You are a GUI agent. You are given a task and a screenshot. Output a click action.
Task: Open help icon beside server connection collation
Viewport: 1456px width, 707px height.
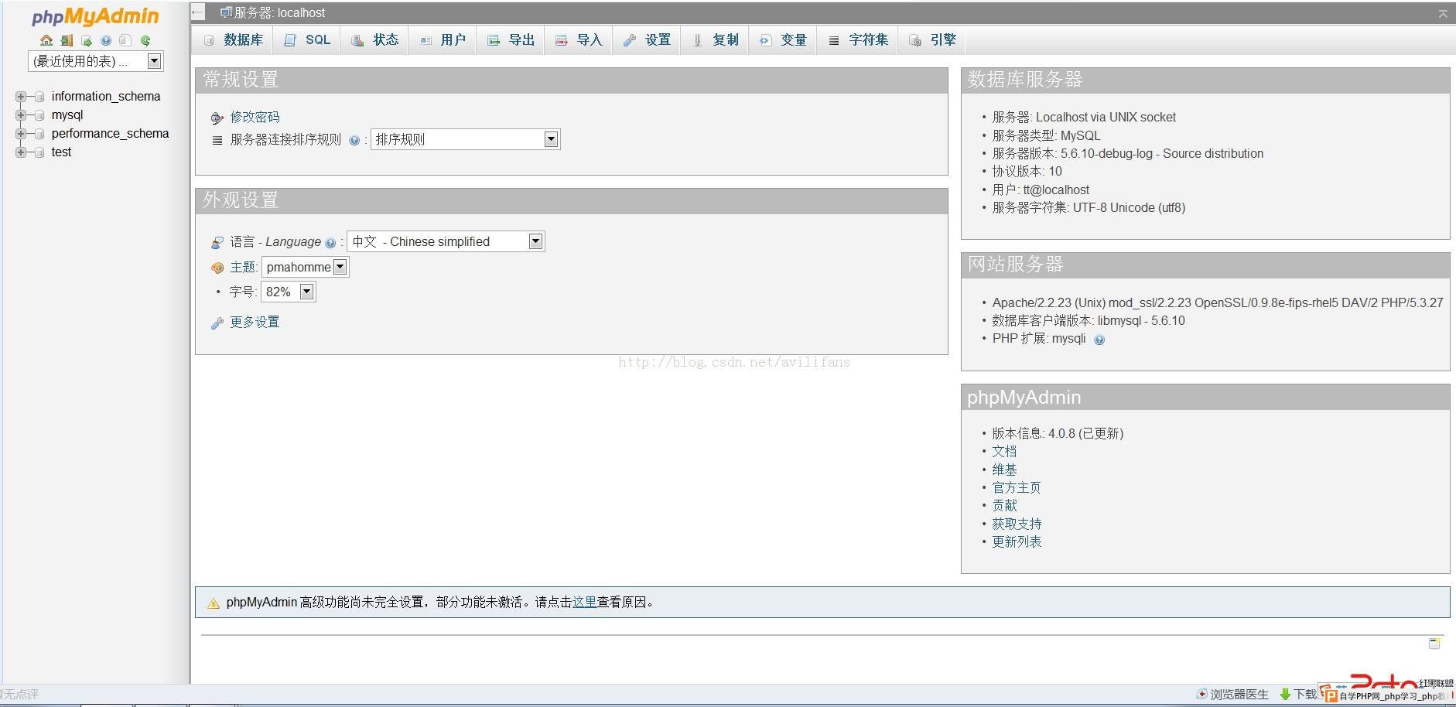(354, 140)
